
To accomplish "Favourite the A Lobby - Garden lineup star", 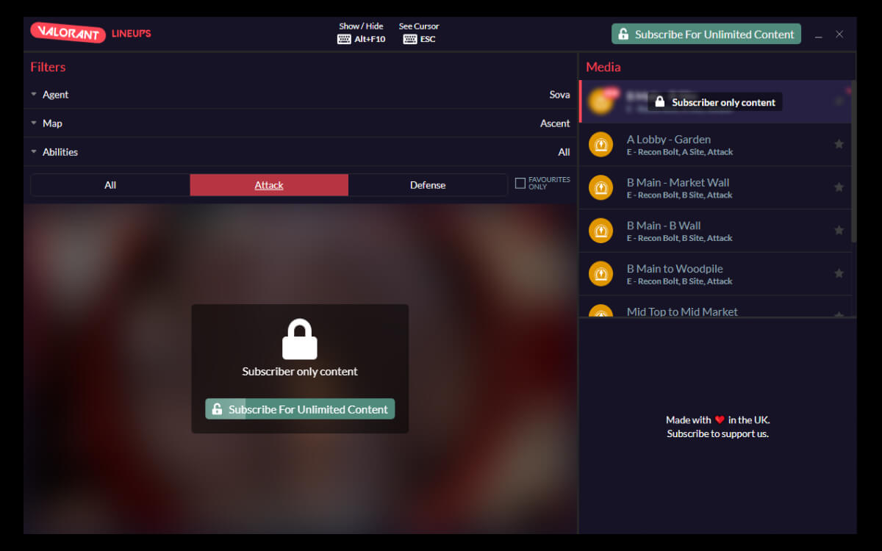I will click(839, 145).
